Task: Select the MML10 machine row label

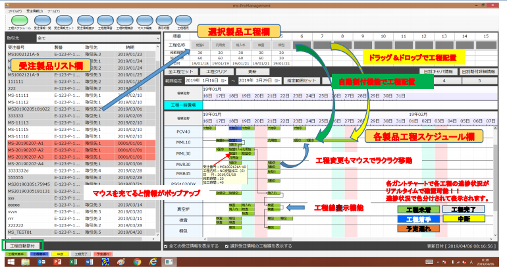Action: (x=183, y=142)
